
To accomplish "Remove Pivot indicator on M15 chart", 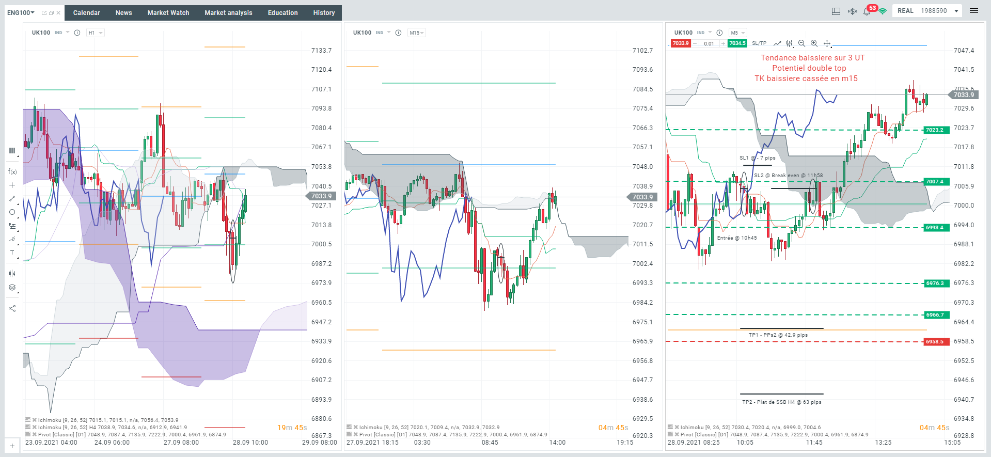I will pyautogui.click(x=356, y=435).
